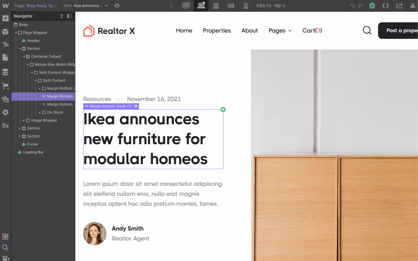Click the Andy Smith author name
The image size is (418, 261).
click(128, 229)
